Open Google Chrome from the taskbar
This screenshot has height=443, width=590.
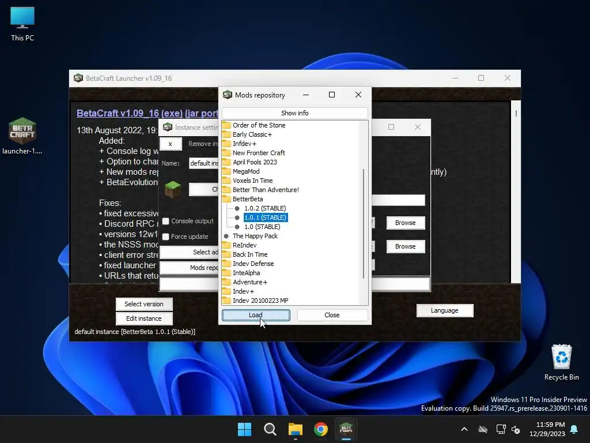pos(320,429)
